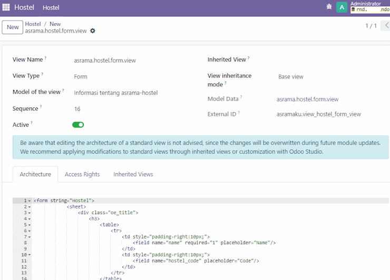Open model Informasi tentang asrama-hostel field
Image resolution: width=390 pixels, height=280 pixels.
pos(115,93)
